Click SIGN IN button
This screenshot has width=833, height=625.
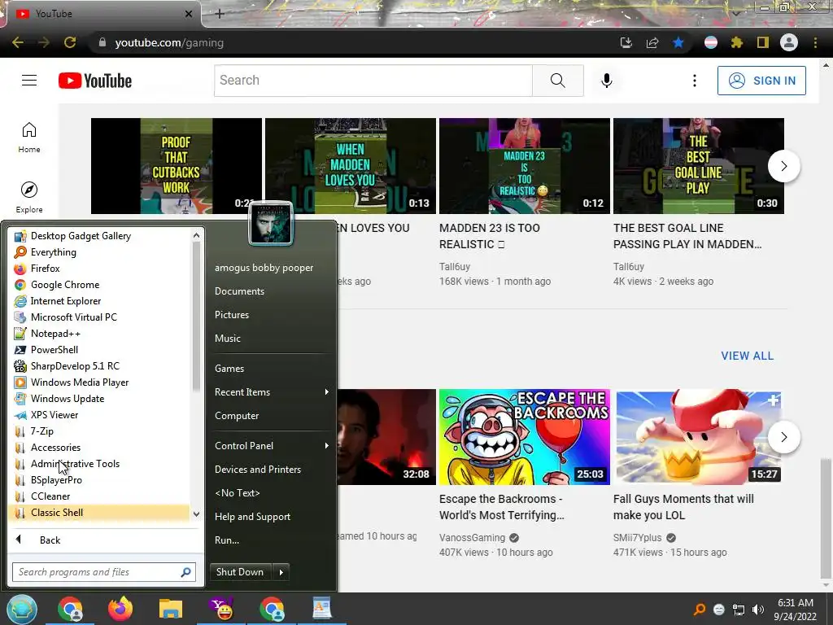(x=761, y=81)
